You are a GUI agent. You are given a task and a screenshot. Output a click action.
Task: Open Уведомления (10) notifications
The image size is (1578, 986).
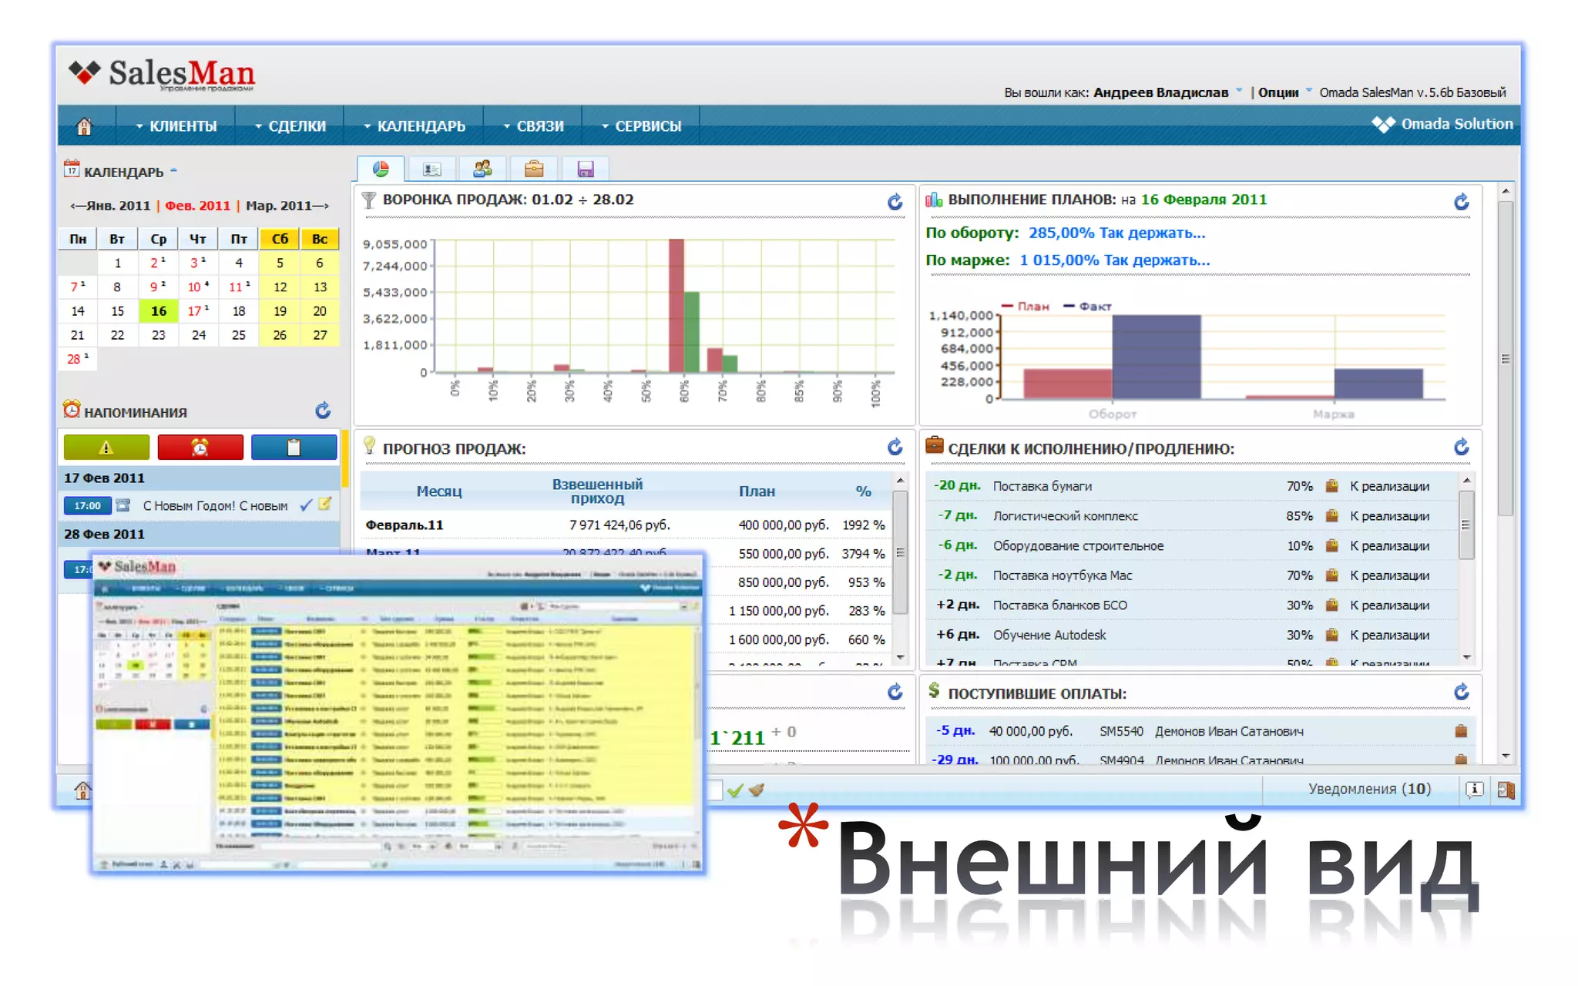(x=1369, y=789)
